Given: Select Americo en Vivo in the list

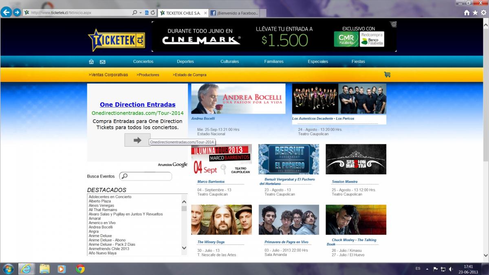Looking at the screenshot, I should point(102,223).
